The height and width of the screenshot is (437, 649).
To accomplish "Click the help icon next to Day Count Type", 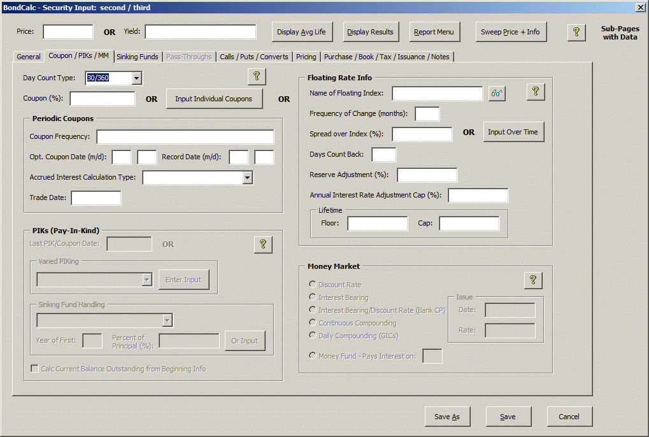I will coord(257,76).
